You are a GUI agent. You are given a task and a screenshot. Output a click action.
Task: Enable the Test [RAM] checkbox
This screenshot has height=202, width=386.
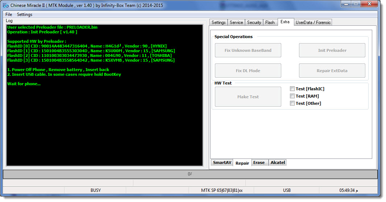(292, 96)
